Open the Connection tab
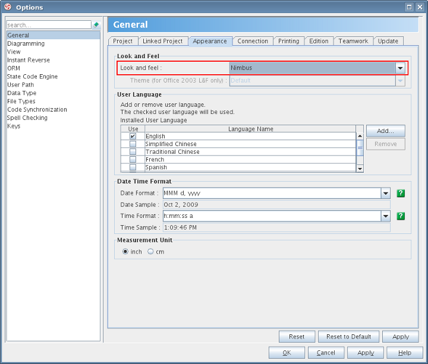Image resolution: width=428 pixels, height=364 pixels. point(253,41)
